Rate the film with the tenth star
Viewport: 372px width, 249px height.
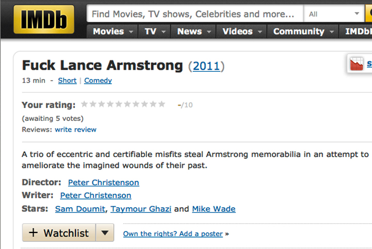point(162,104)
